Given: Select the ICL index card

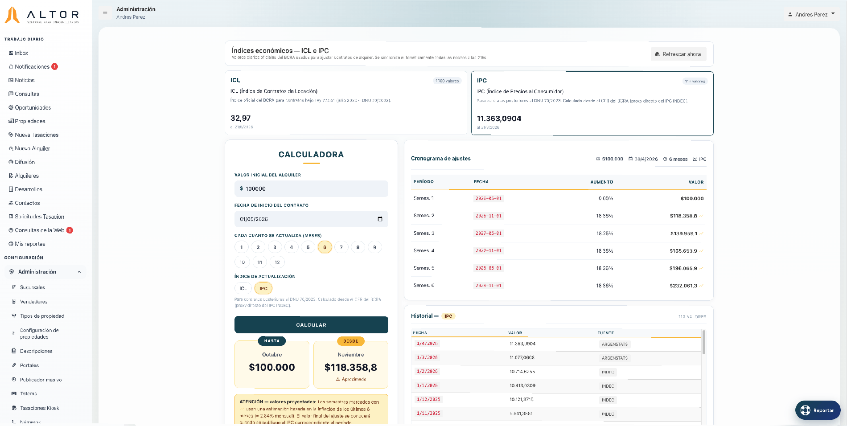Looking at the screenshot, I should coord(346,103).
